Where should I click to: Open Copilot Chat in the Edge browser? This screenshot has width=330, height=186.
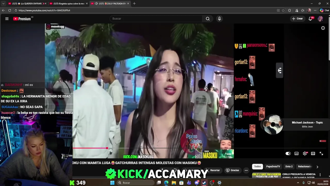pos(324,10)
